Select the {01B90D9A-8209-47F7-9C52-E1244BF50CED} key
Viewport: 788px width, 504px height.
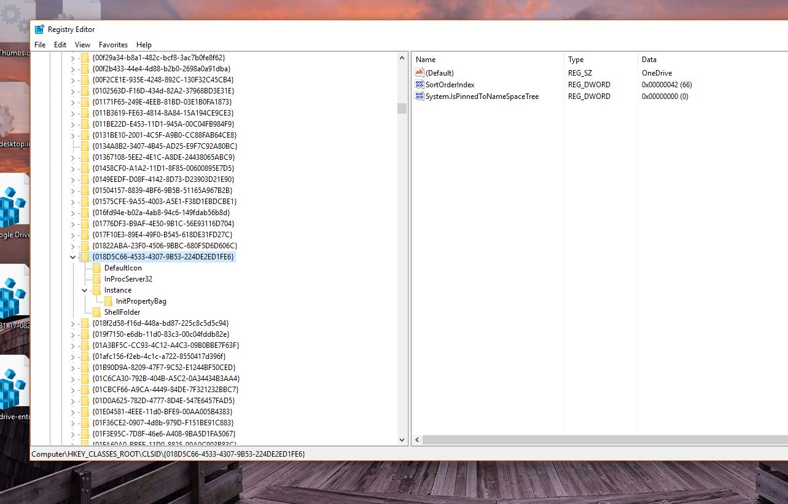[163, 368]
